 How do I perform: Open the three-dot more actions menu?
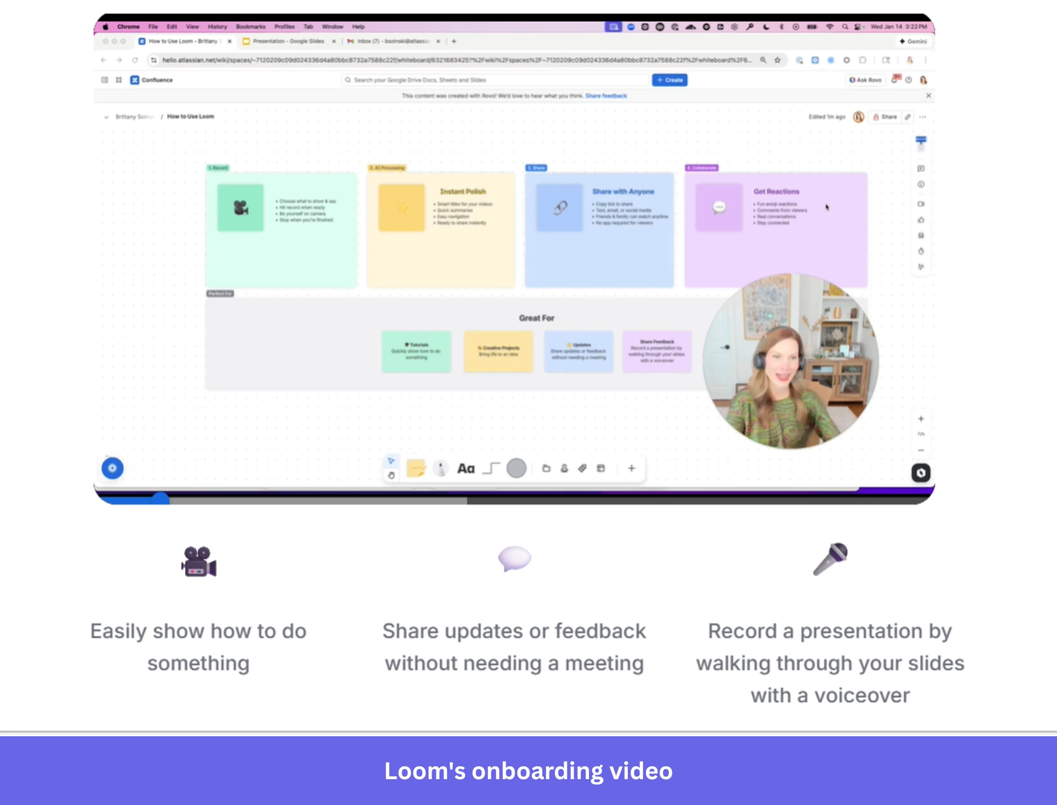(x=923, y=117)
